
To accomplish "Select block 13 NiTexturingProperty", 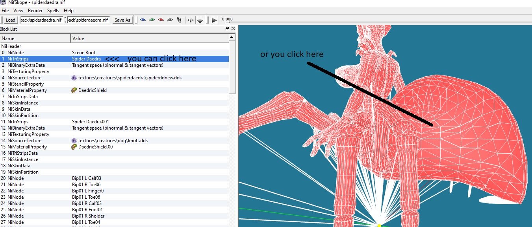I will [114, 134].
